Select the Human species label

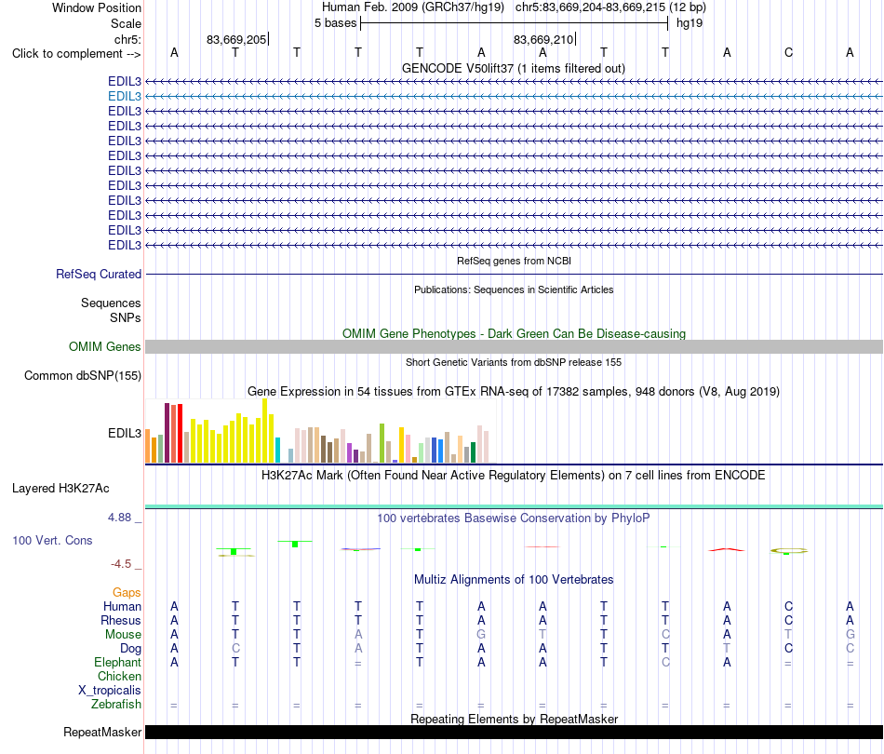pos(122,606)
